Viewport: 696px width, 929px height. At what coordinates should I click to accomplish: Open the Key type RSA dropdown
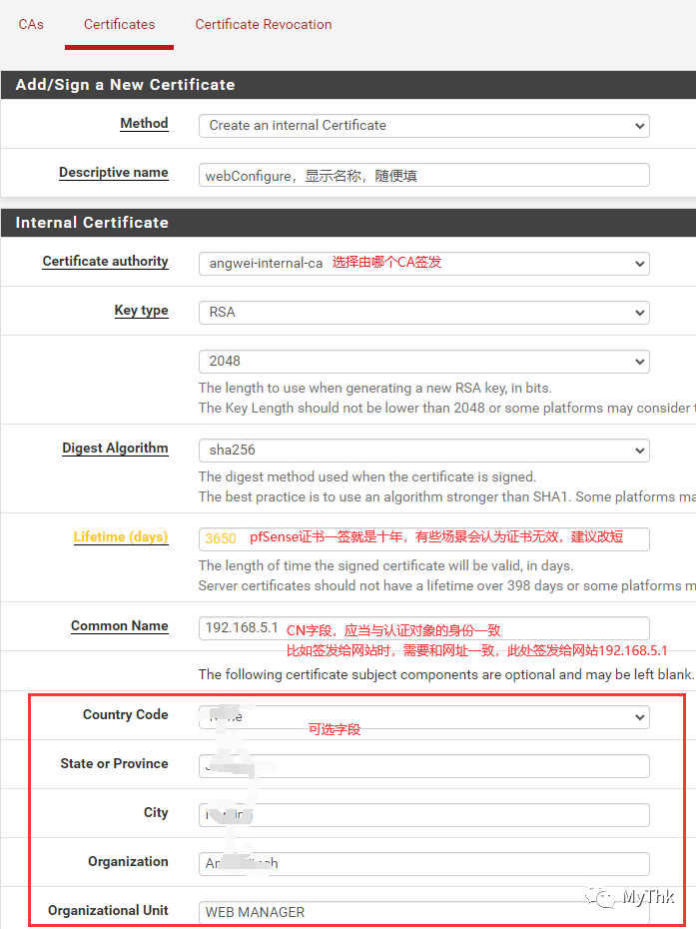424,313
